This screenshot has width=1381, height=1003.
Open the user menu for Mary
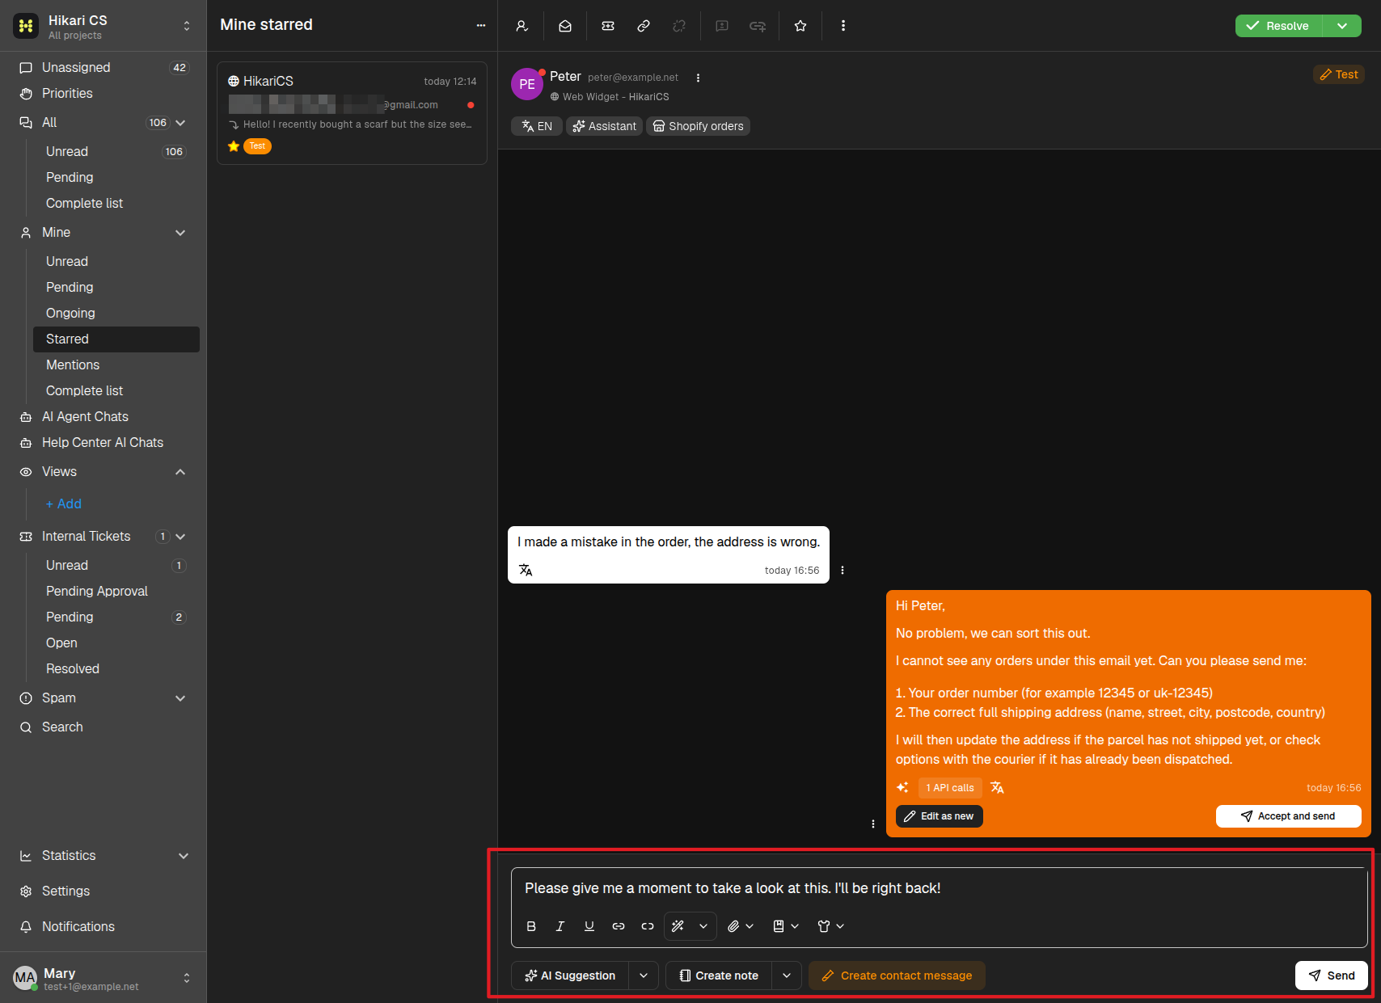tap(103, 978)
